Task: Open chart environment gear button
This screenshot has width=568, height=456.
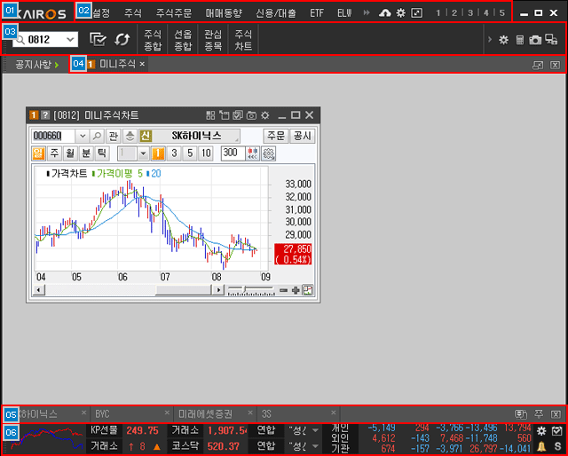Action: (268, 153)
